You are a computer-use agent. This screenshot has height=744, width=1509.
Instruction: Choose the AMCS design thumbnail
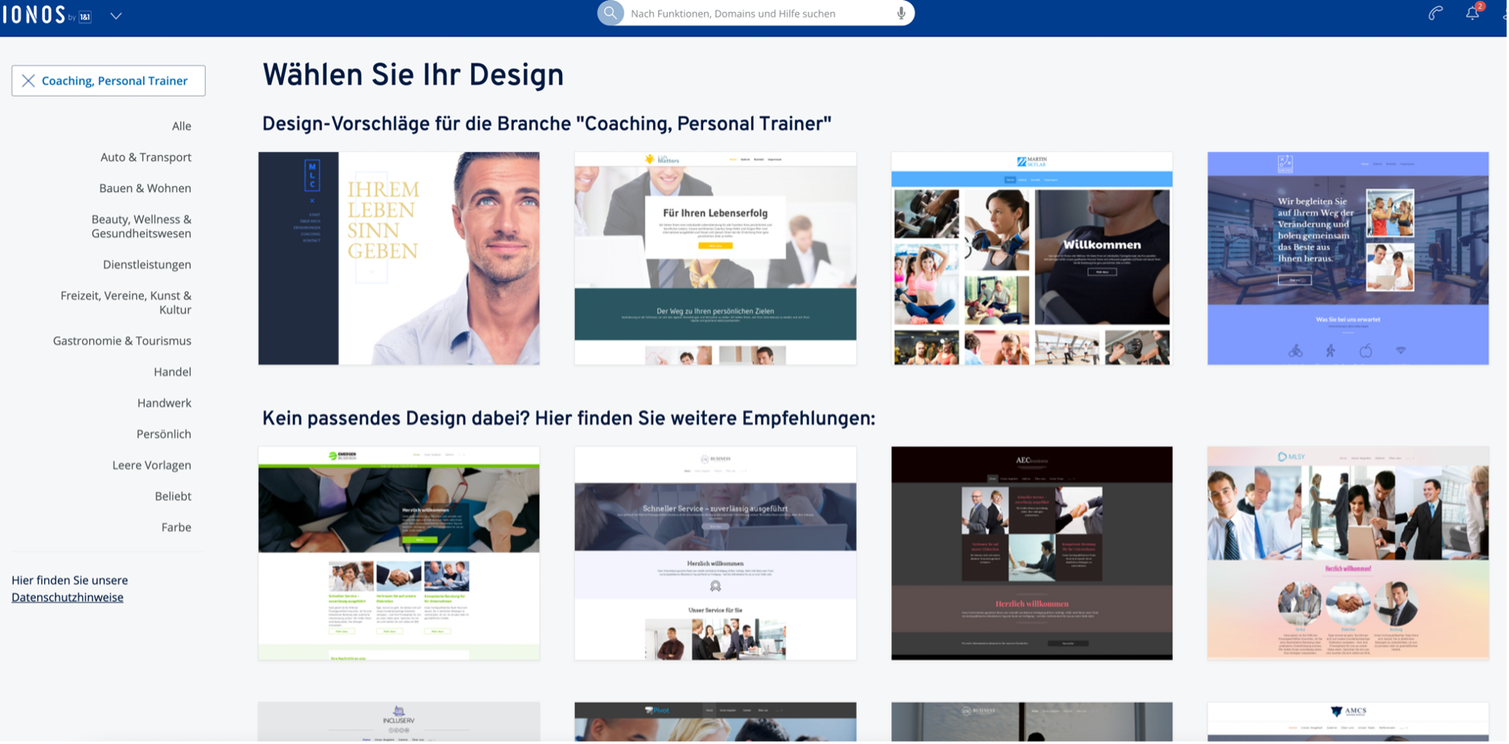coord(1348,721)
